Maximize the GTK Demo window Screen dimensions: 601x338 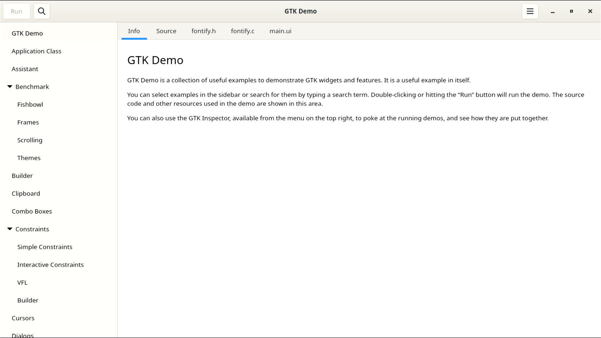tap(571, 11)
